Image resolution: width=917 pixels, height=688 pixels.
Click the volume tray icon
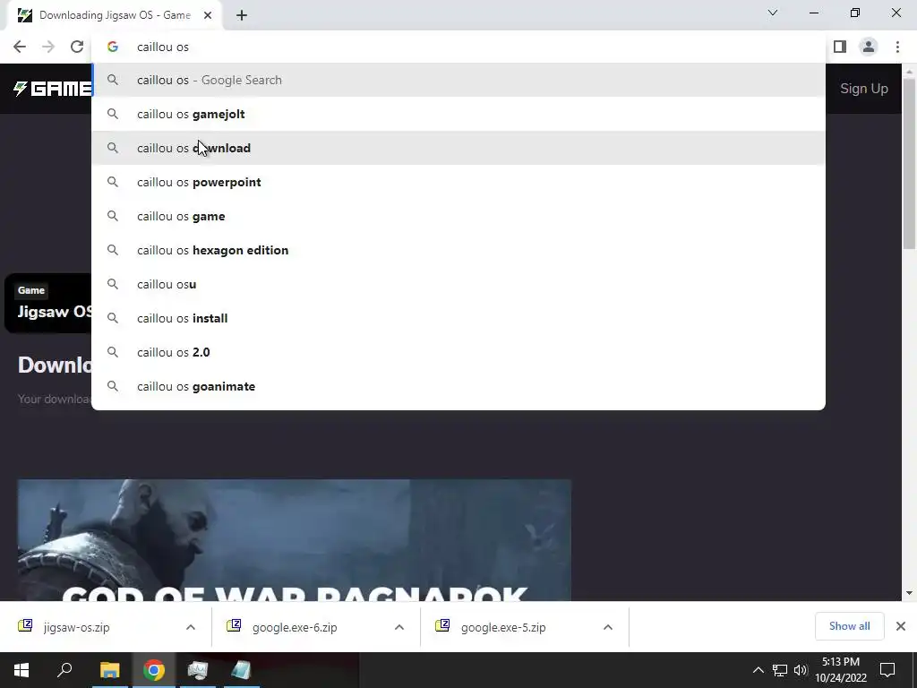tap(801, 670)
